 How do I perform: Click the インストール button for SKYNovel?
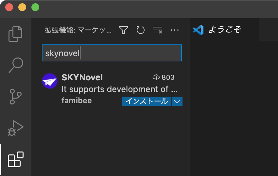click(x=147, y=101)
